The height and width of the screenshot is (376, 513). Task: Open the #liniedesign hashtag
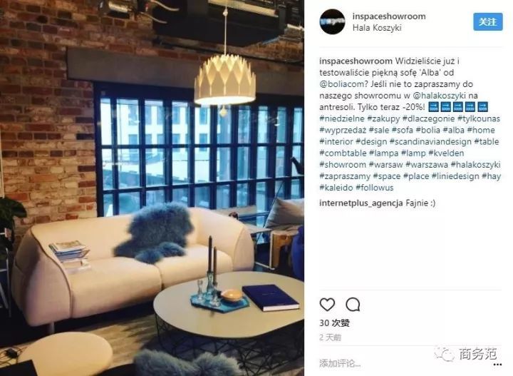pyautogui.click(x=455, y=176)
